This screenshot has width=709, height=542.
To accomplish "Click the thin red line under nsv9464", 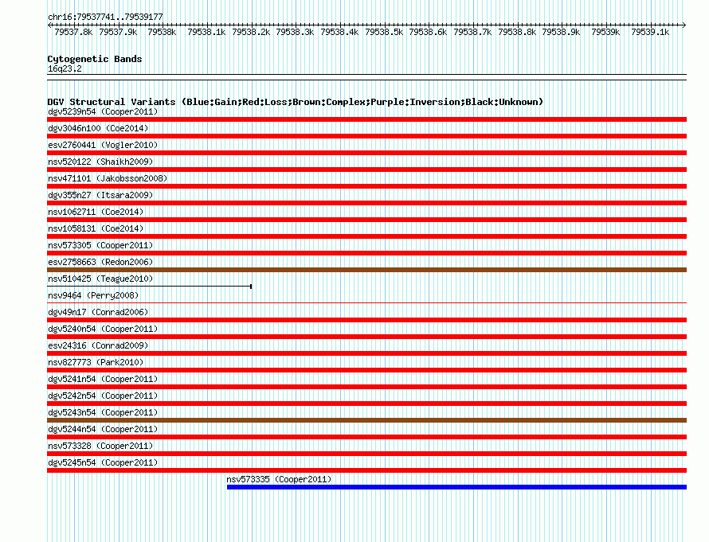I will pyautogui.click(x=366, y=303).
